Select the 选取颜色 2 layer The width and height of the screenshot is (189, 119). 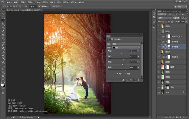click(172, 41)
